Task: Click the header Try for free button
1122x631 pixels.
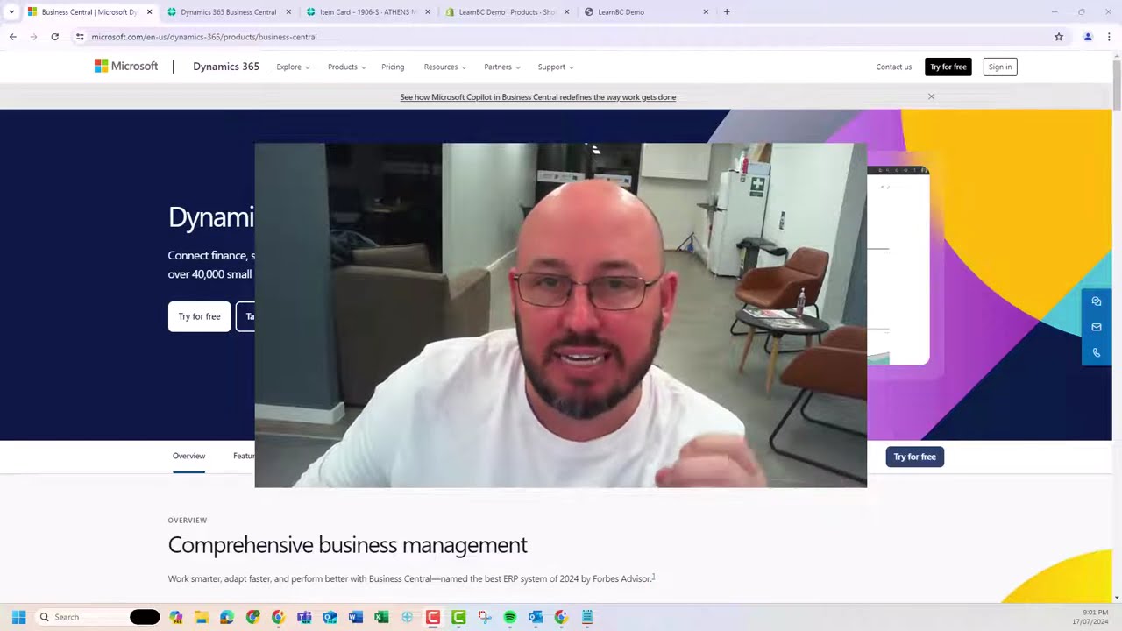Action: [x=948, y=67]
